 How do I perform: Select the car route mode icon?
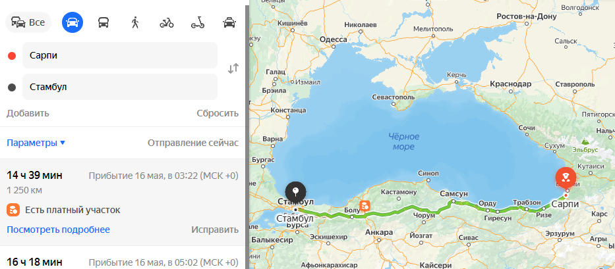click(x=72, y=22)
